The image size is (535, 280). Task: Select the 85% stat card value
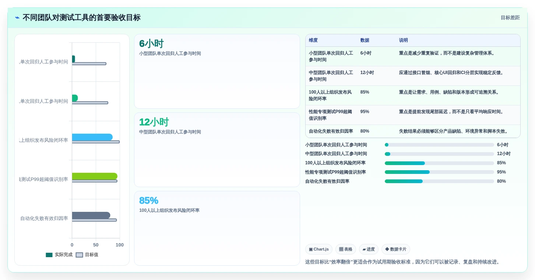point(149,200)
